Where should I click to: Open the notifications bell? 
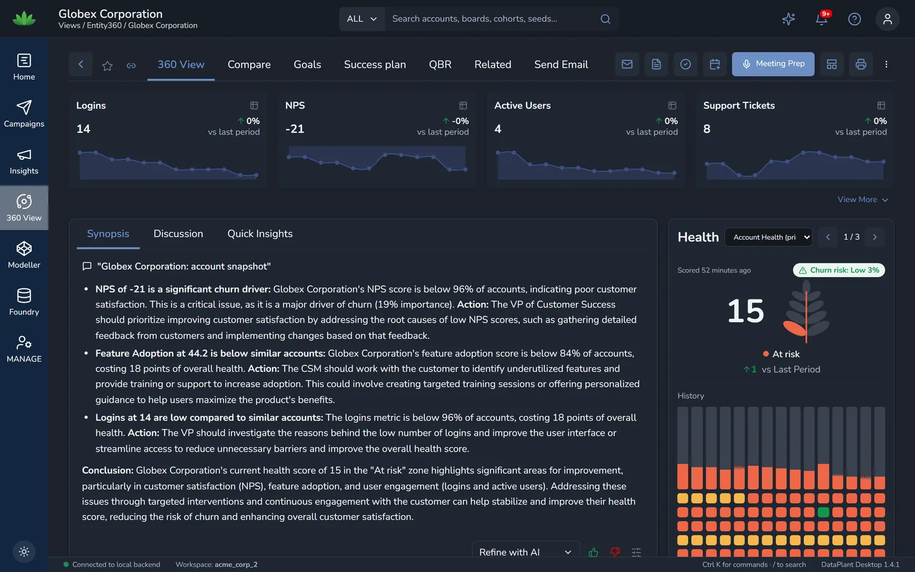pos(822,19)
